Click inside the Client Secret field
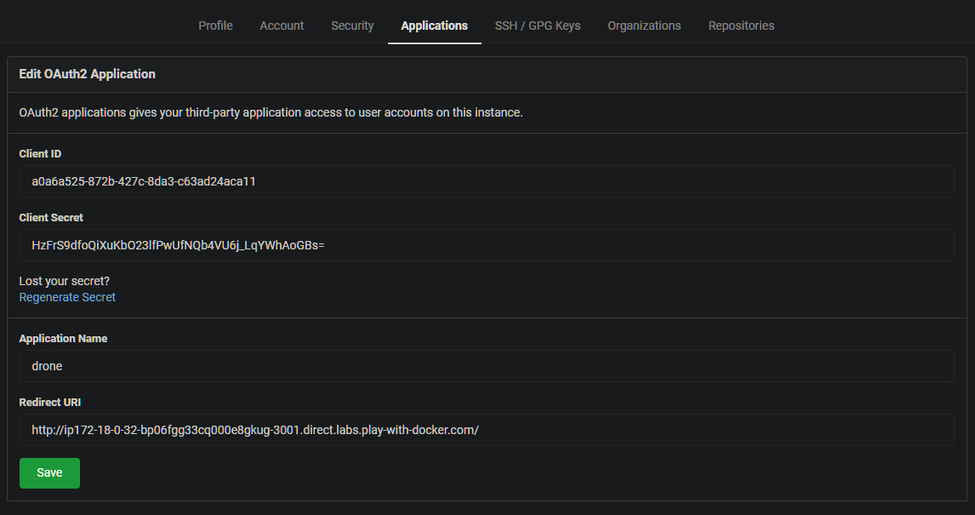This screenshot has height=515, width=975. (x=487, y=245)
